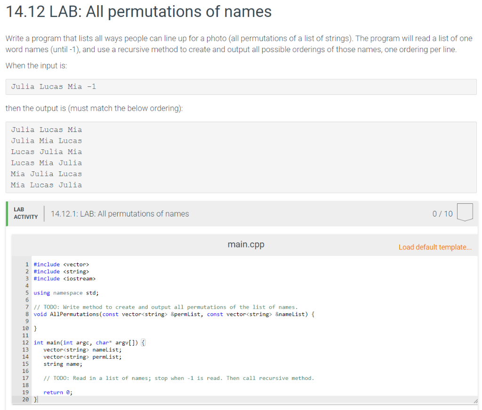Click the 0 / 10 score text
The image size is (482, 410).
[x=442, y=214]
